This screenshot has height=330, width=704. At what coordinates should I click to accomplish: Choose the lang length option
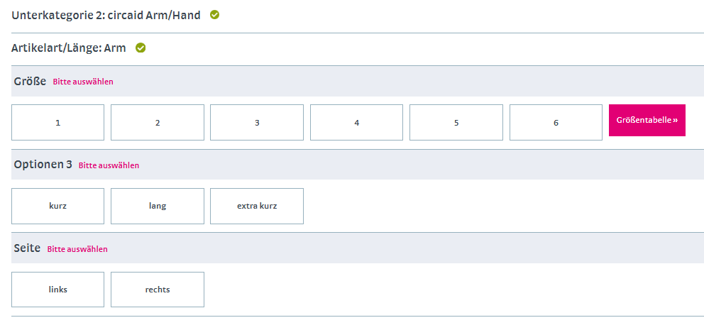pos(158,207)
